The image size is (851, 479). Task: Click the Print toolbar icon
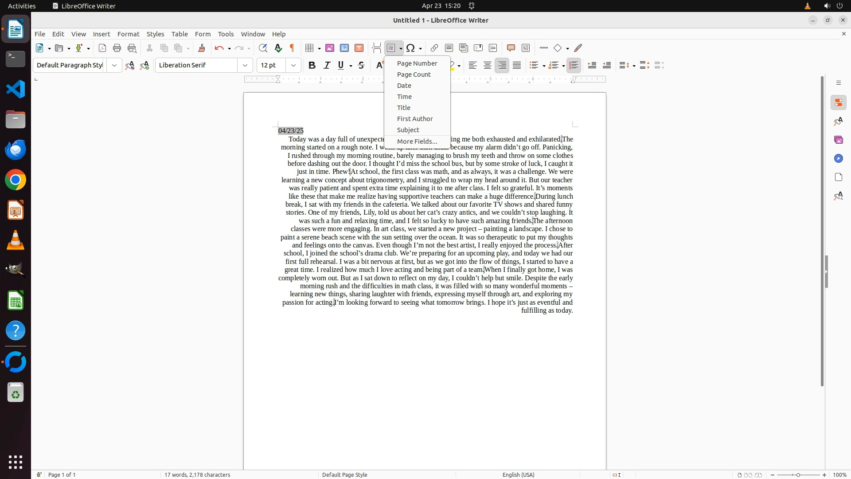117,48
